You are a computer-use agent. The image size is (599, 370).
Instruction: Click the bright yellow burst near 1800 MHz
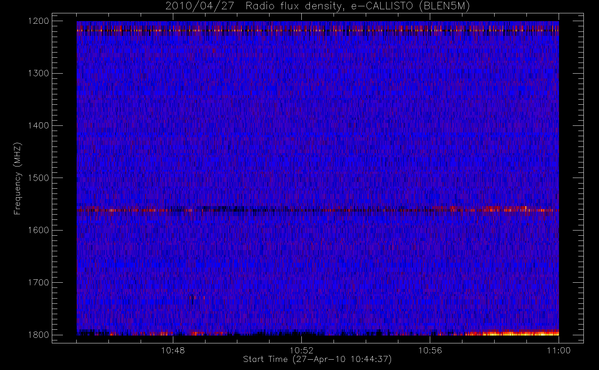pyautogui.click(x=518, y=333)
